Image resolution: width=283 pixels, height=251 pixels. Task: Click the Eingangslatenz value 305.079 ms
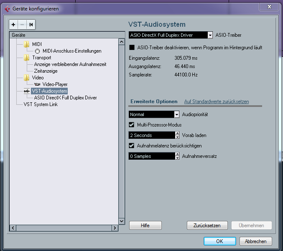186,58
